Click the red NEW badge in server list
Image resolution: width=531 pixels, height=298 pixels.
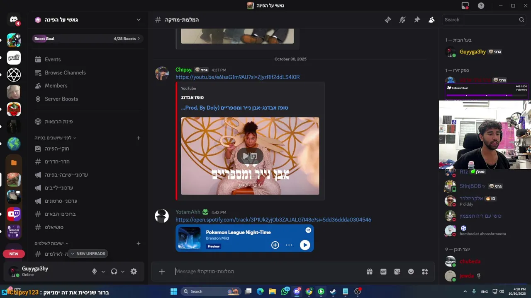tap(14, 254)
